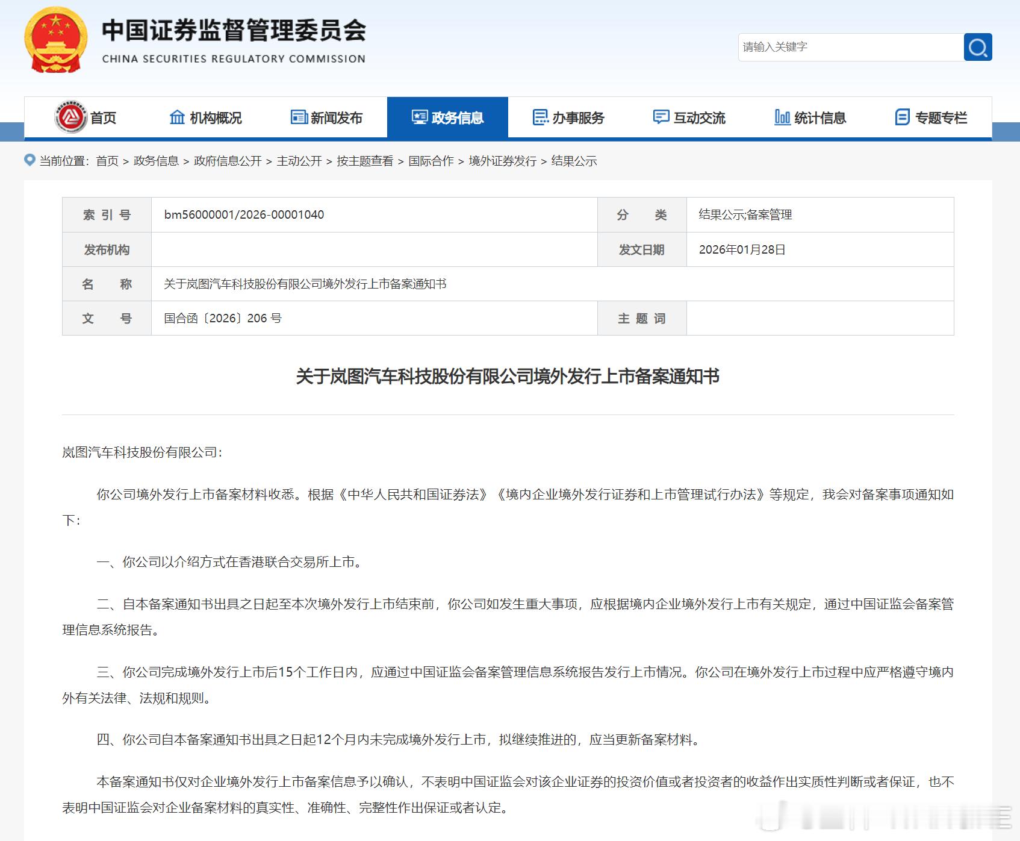
Task: Go to 首页 in the breadcrumb
Action: click(107, 161)
